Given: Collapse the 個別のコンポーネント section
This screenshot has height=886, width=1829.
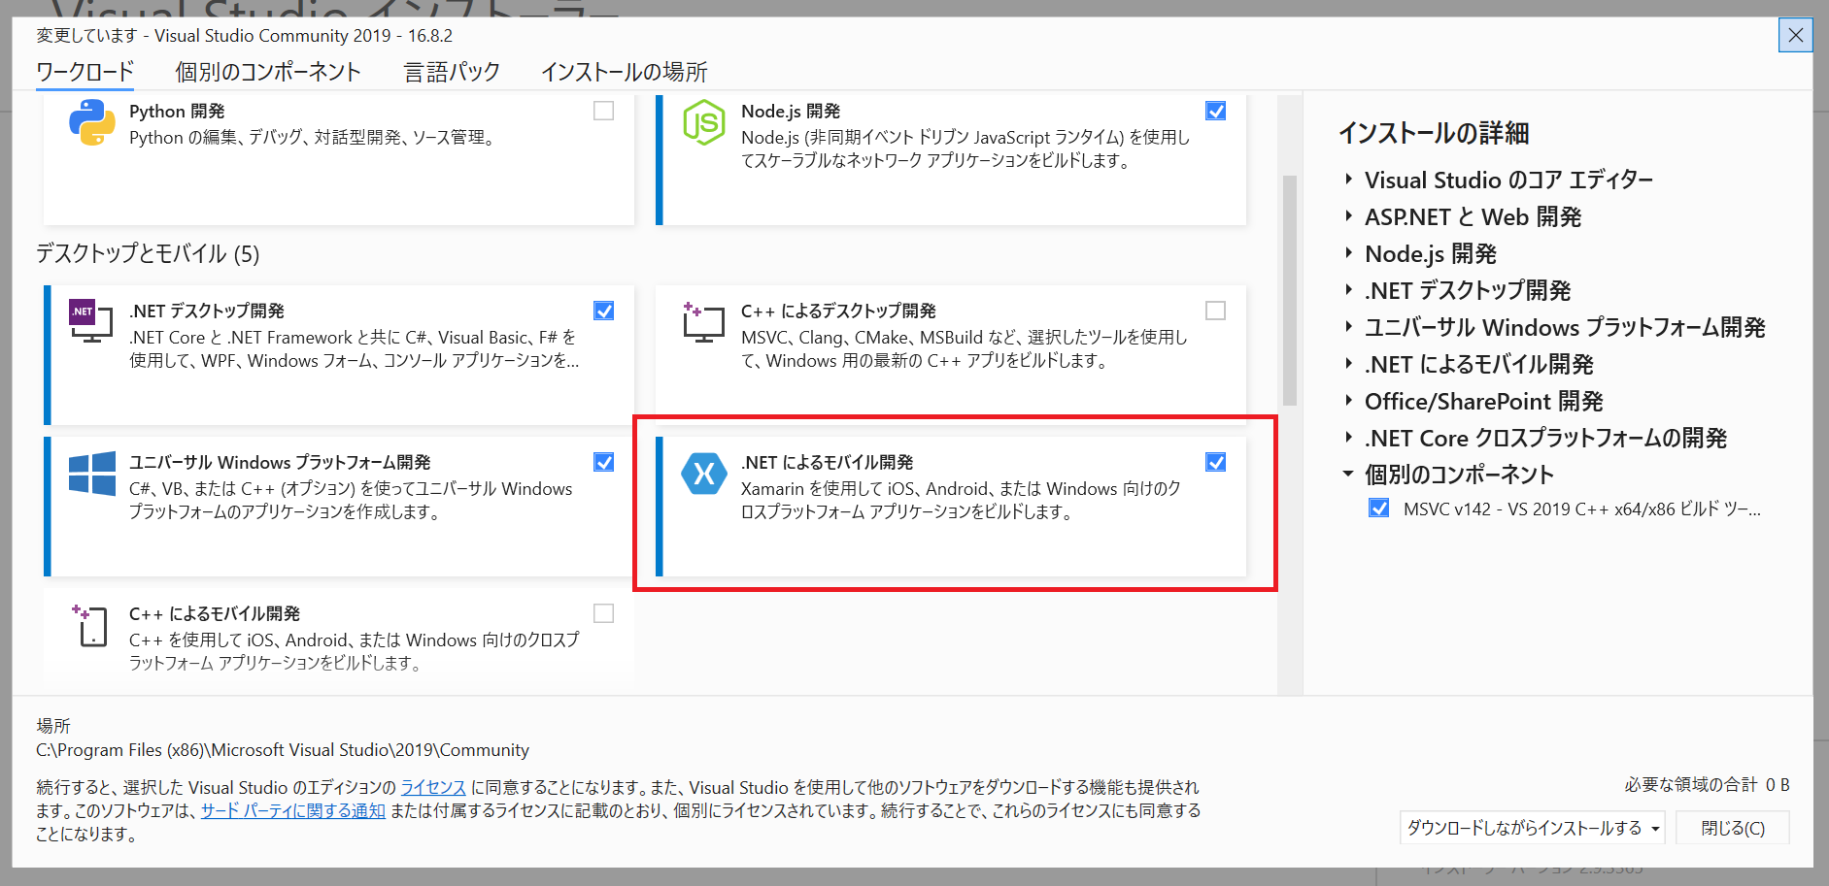Looking at the screenshot, I should pos(1348,475).
